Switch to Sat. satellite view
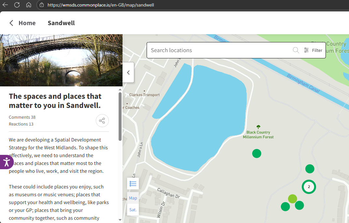Screen dimensions: 349x223 [x=133, y=210]
